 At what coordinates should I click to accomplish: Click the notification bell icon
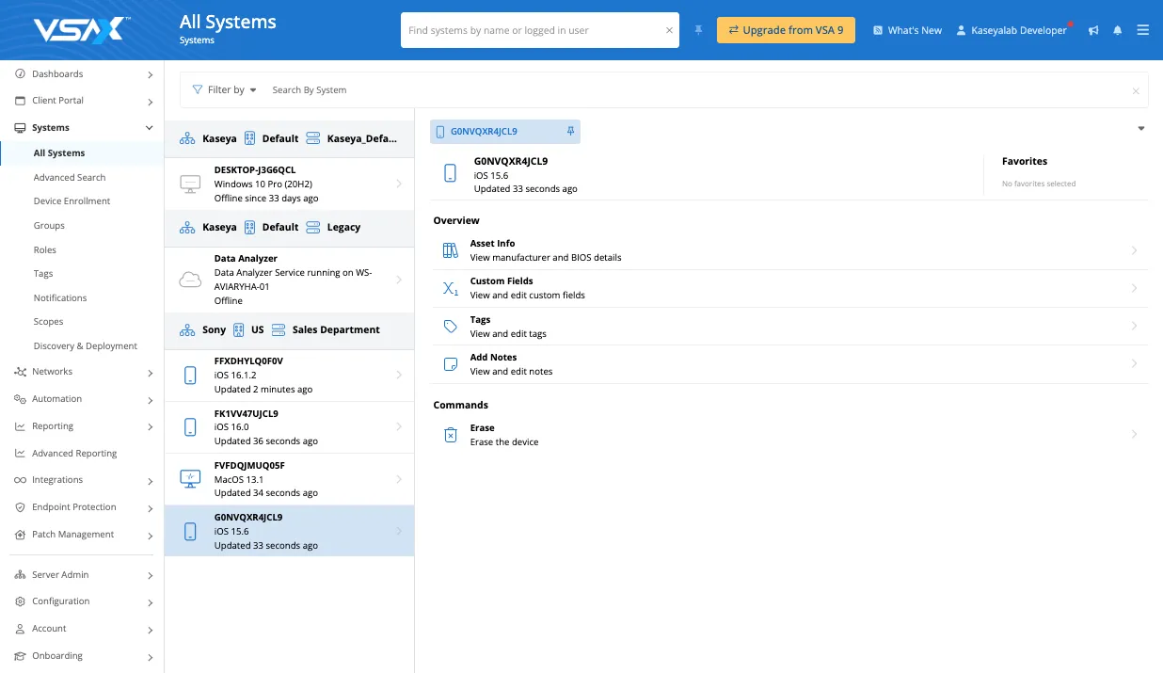pyautogui.click(x=1118, y=30)
